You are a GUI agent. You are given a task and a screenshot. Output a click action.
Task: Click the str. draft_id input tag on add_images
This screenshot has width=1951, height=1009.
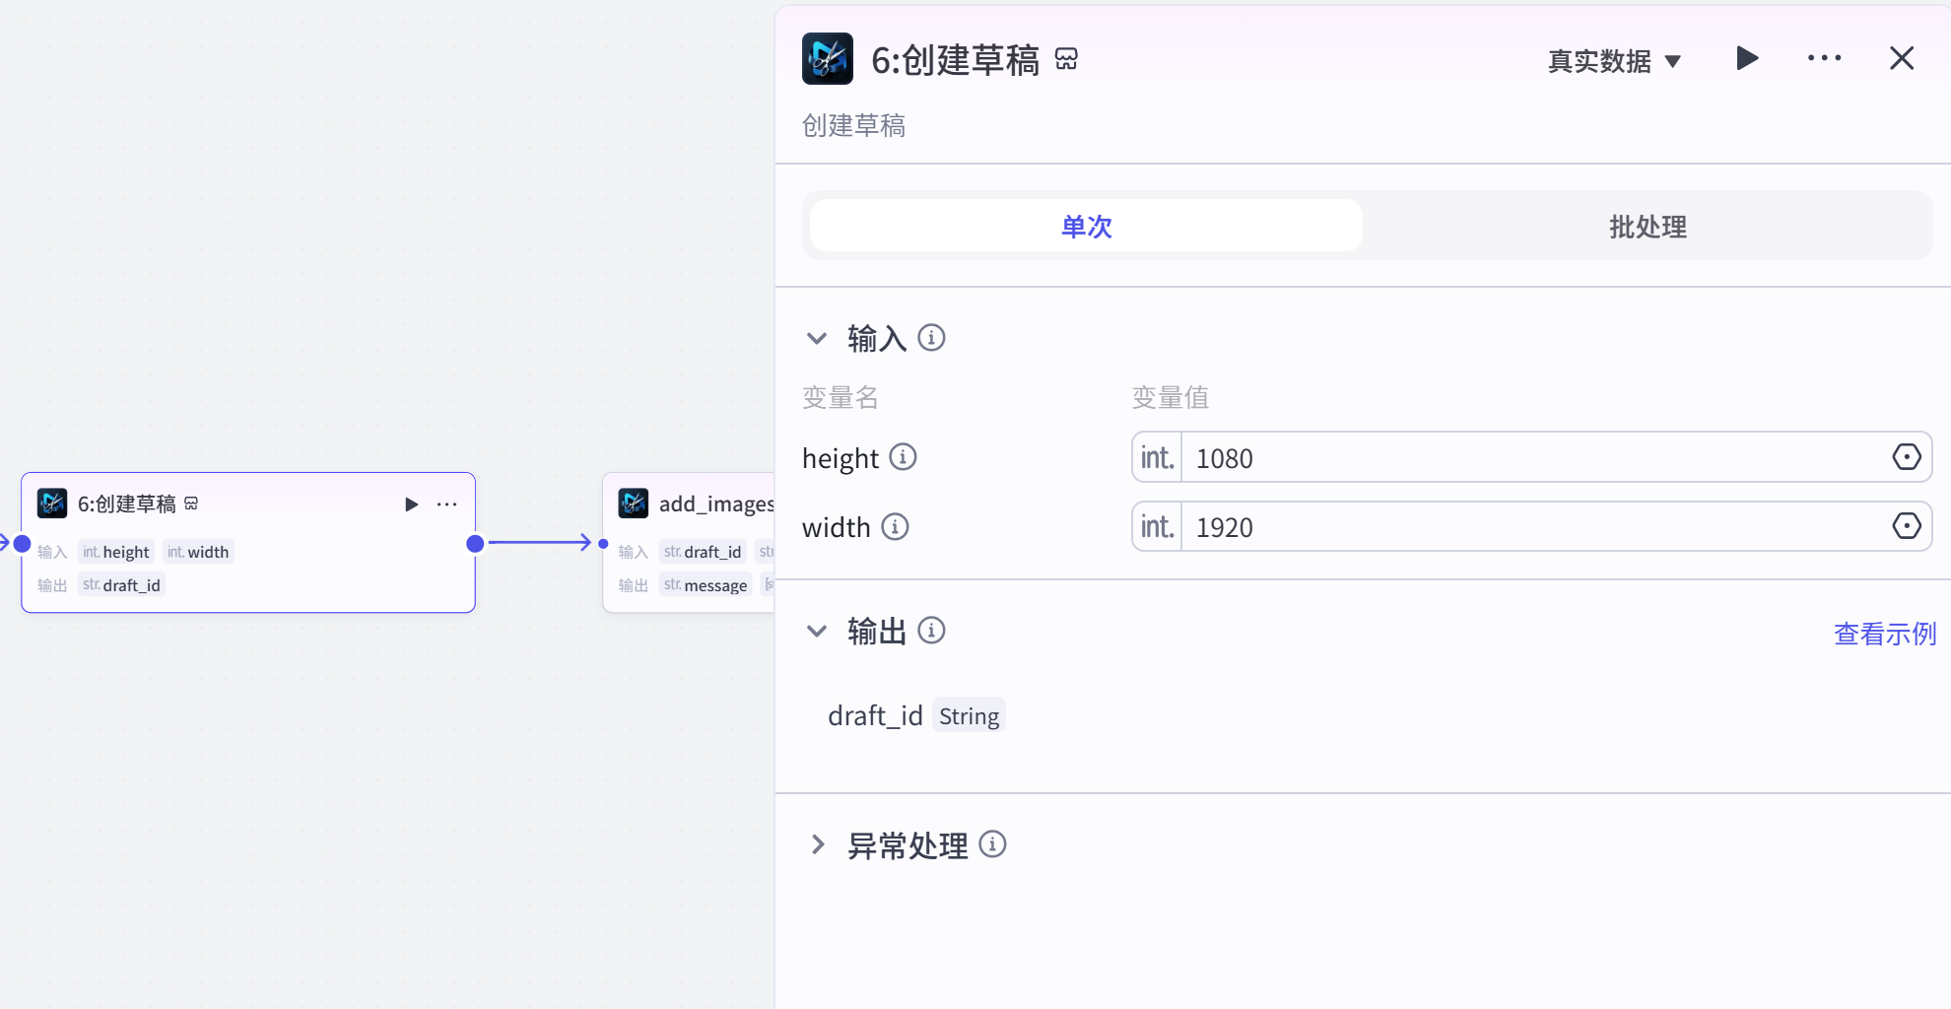point(703,552)
